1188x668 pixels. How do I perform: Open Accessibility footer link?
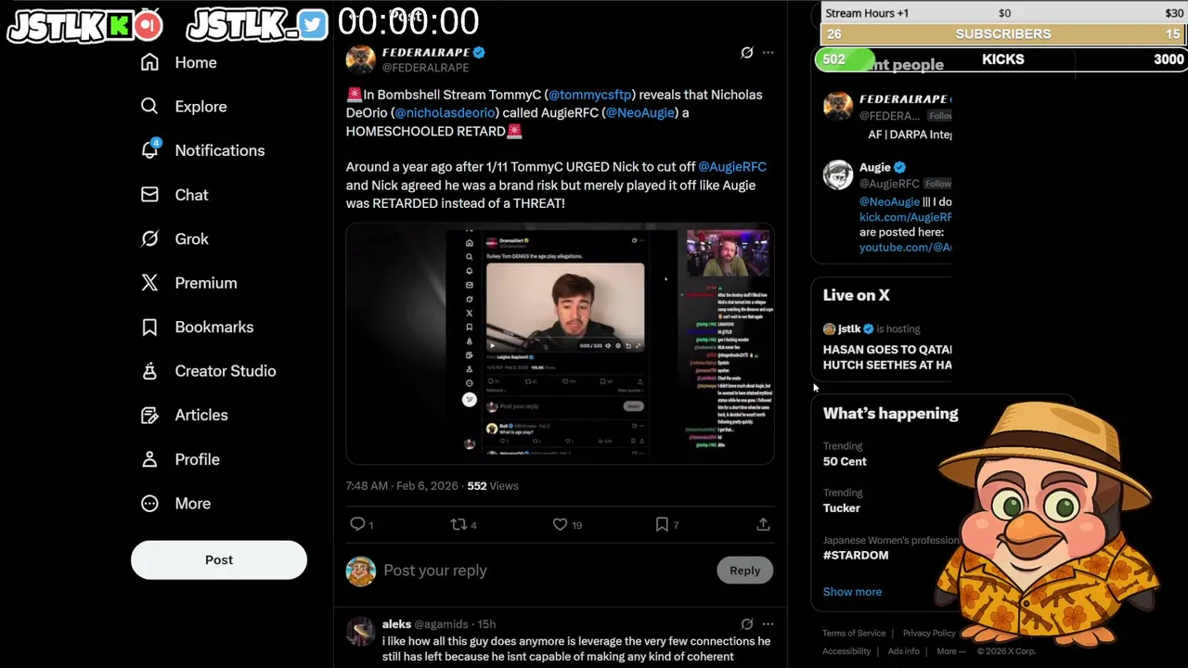tap(846, 651)
